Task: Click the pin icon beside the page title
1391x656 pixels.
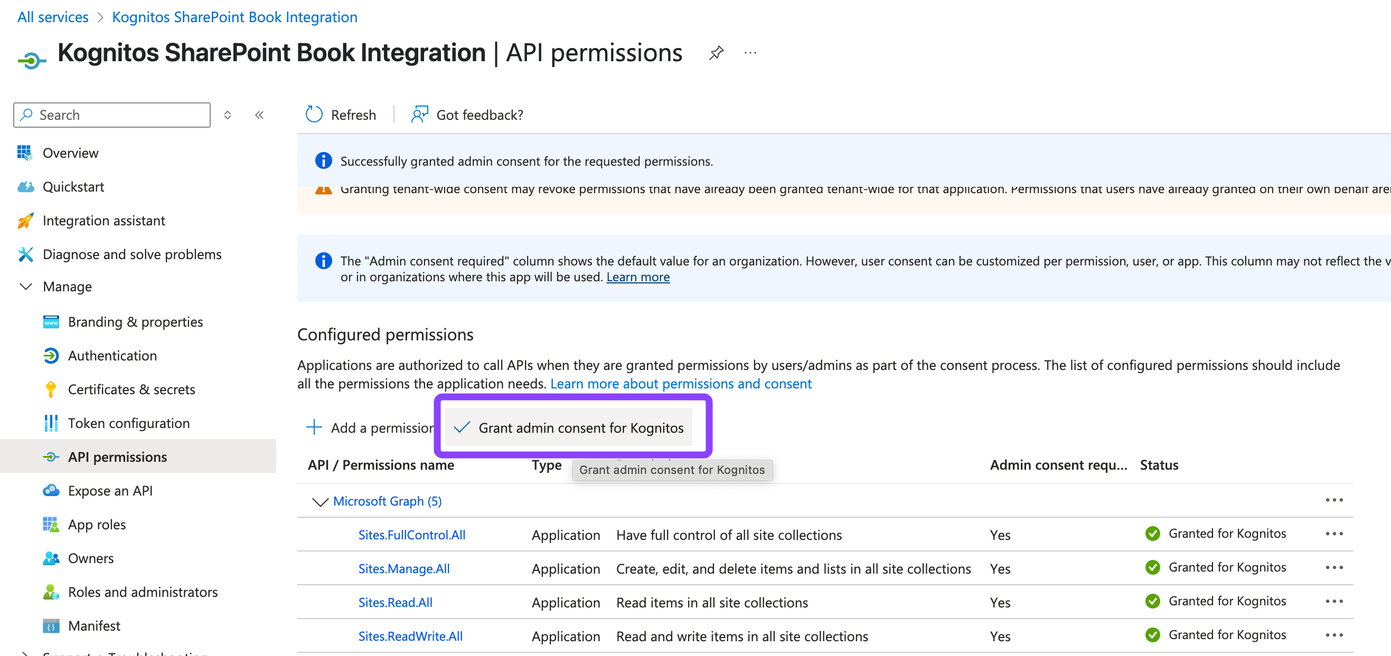Action: (x=716, y=53)
